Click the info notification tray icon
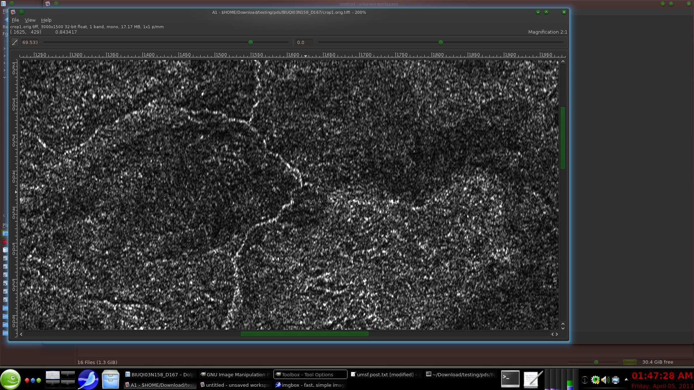 click(x=585, y=380)
